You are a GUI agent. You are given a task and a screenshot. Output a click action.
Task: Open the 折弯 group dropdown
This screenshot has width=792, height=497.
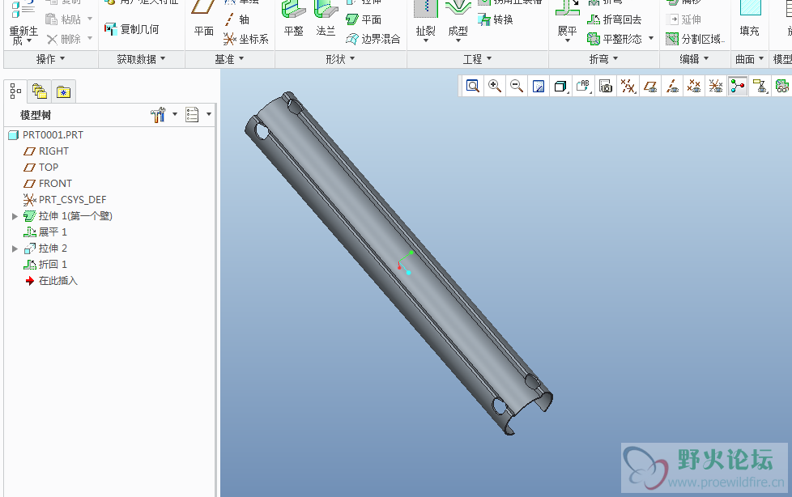(x=603, y=59)
